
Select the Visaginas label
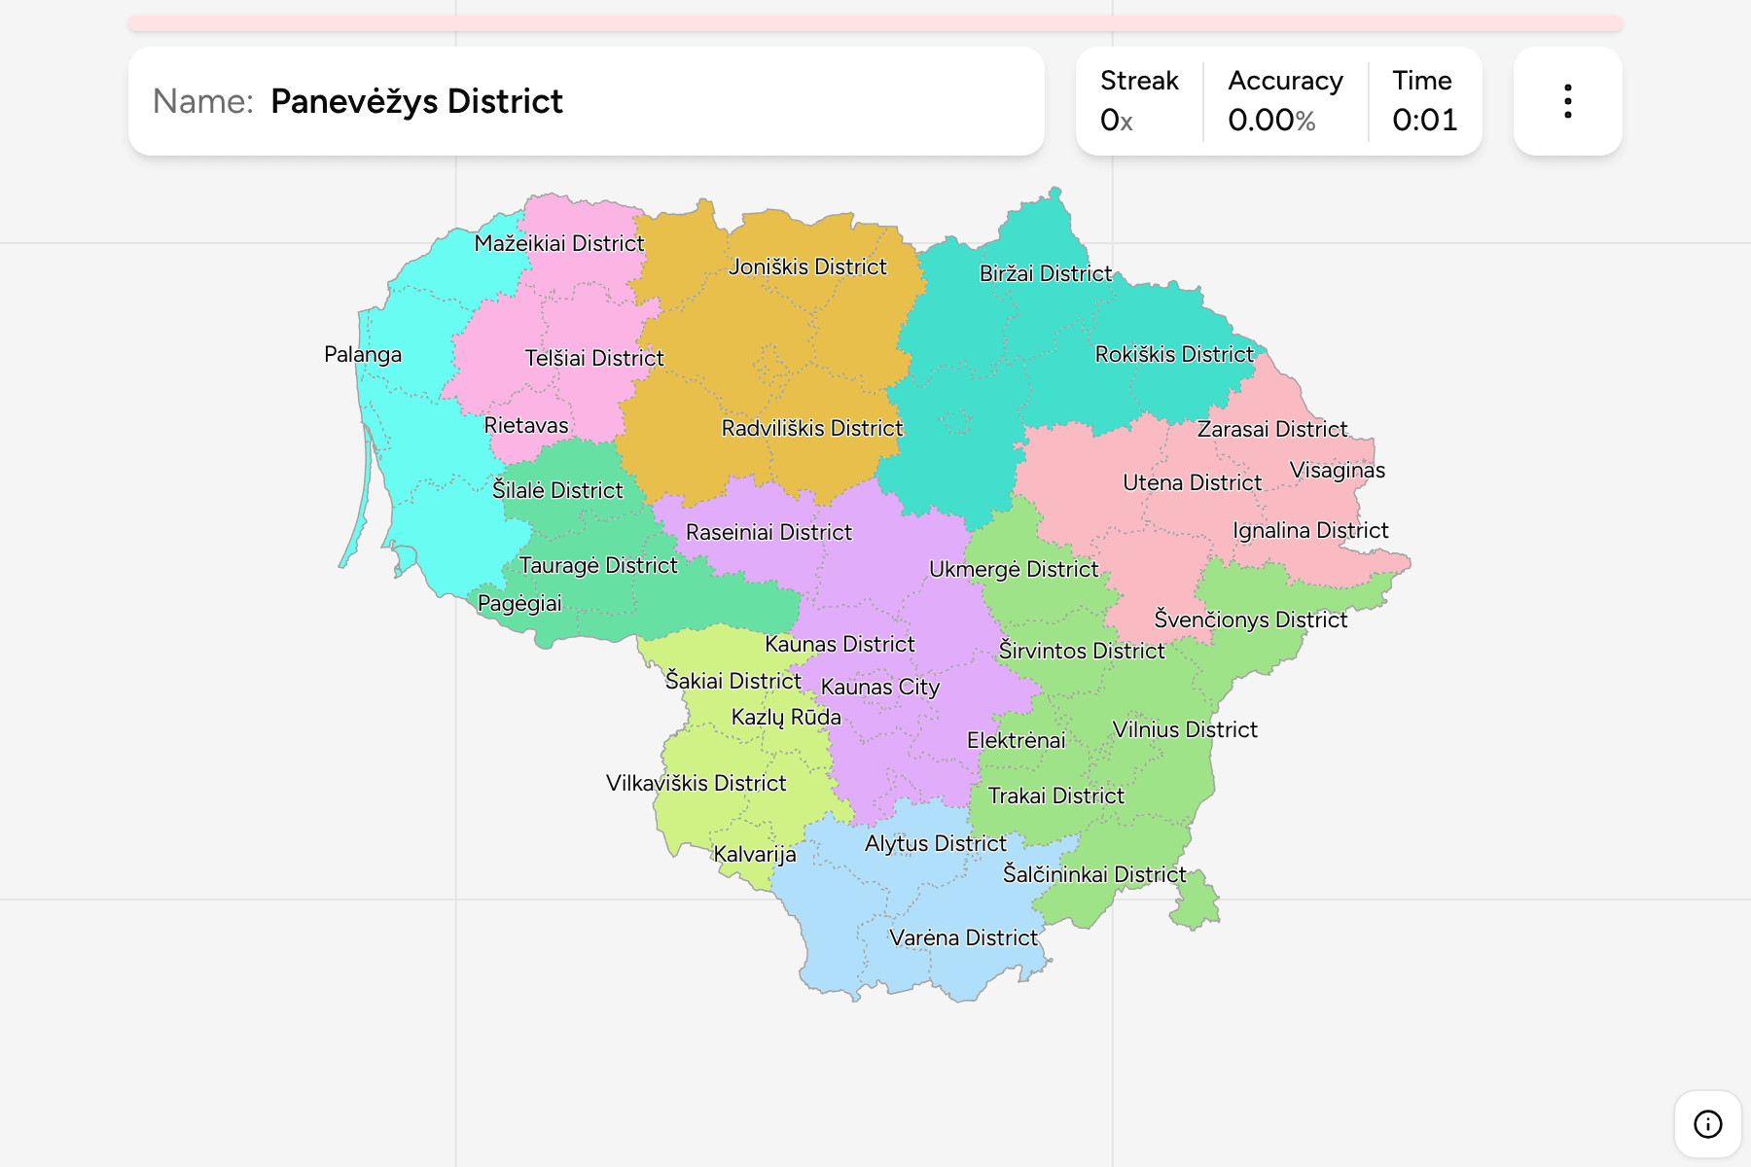pos(1338,470)
